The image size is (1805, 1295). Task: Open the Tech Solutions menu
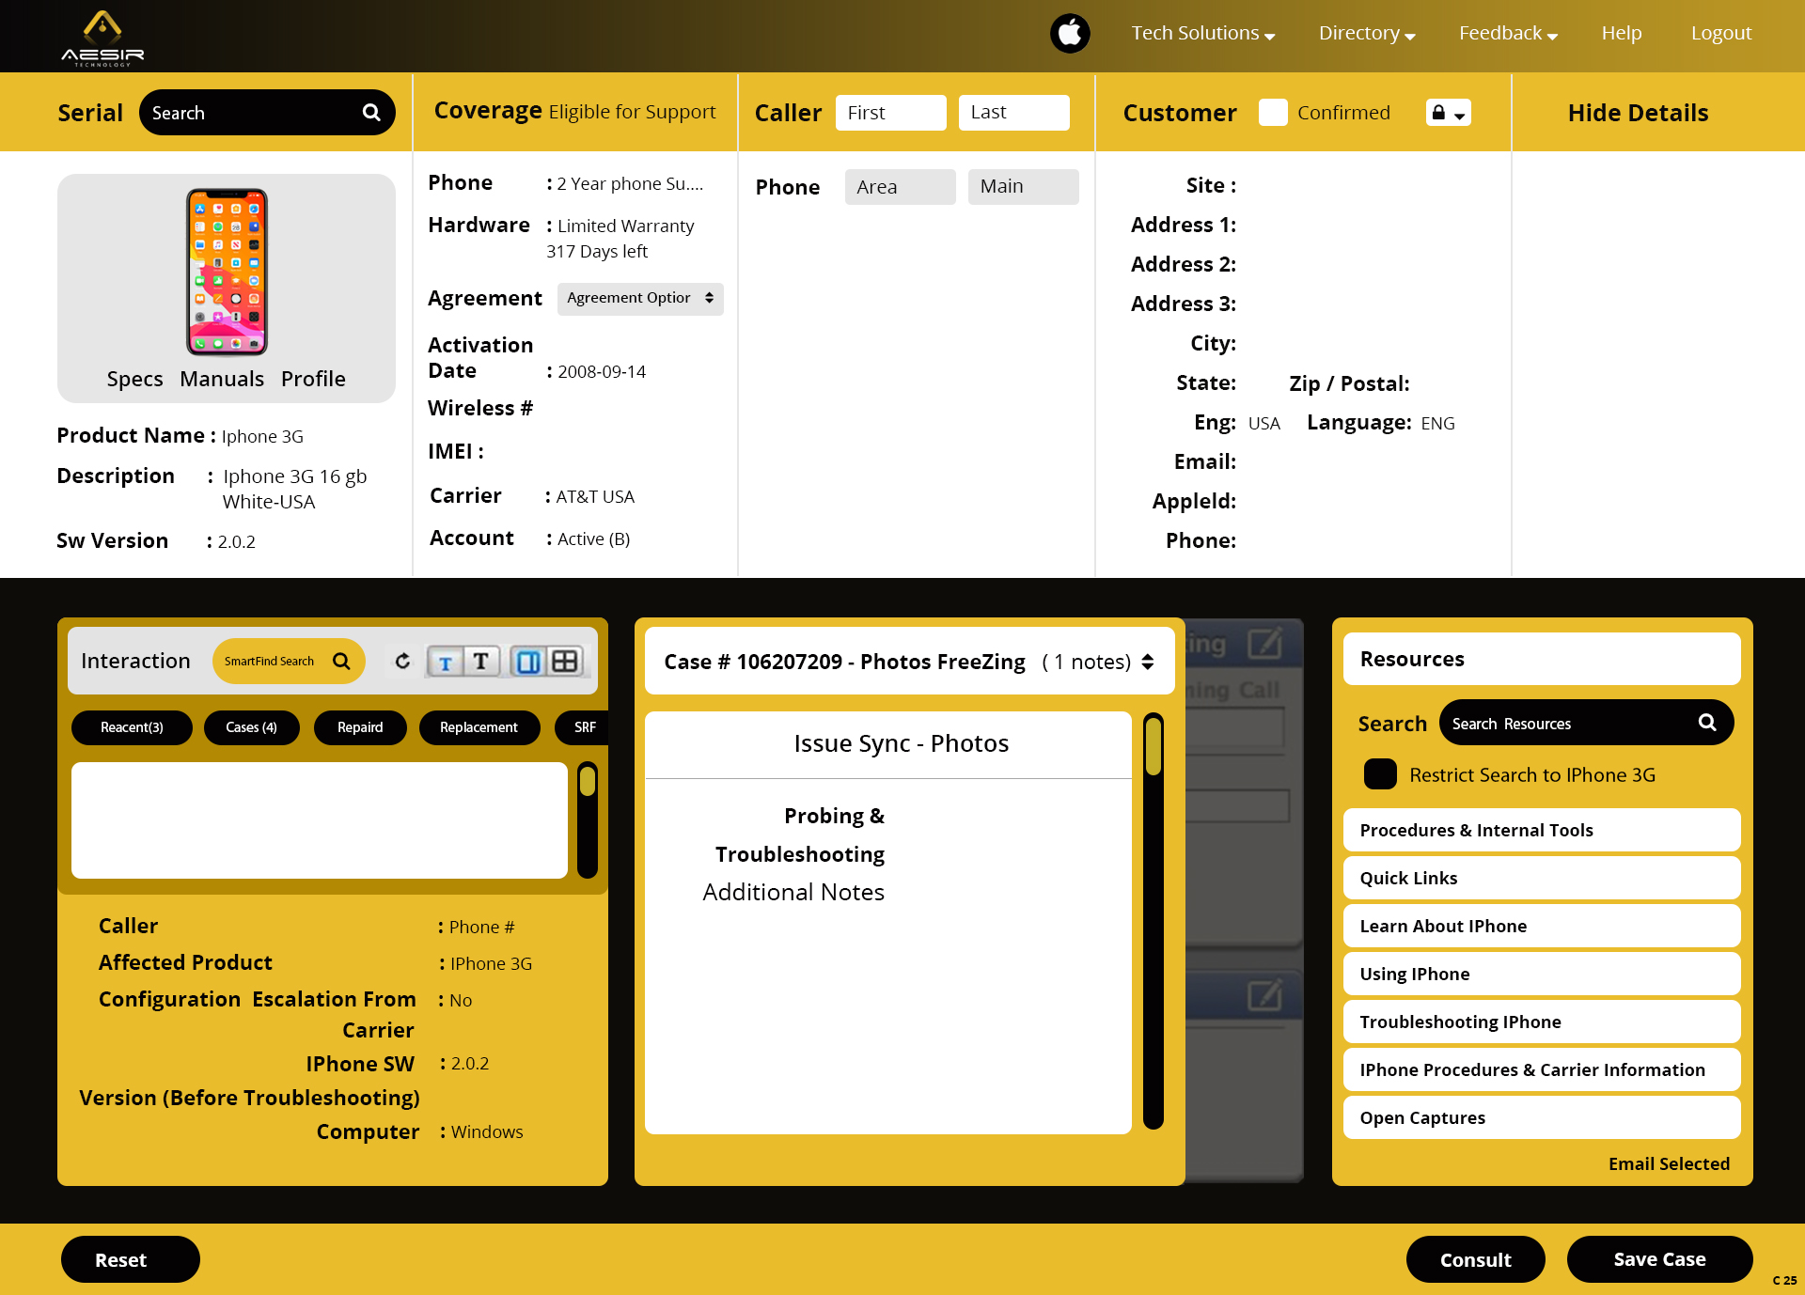point(1202,34)
